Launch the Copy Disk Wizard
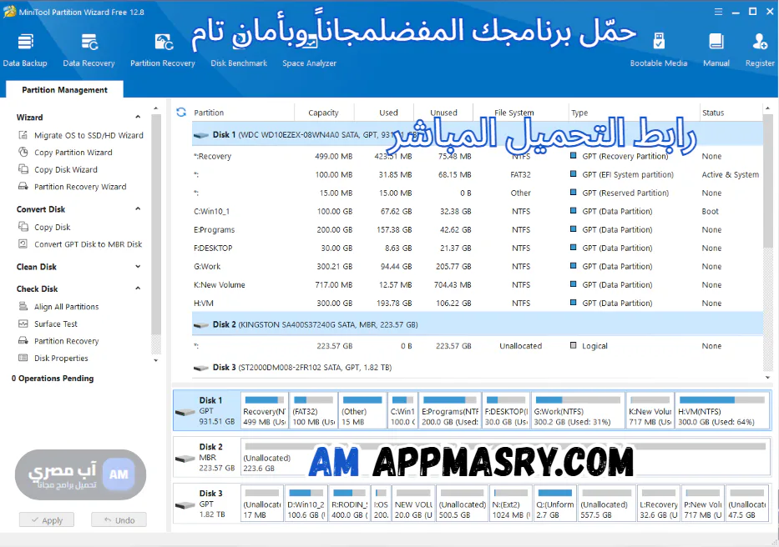 point(58,169)
